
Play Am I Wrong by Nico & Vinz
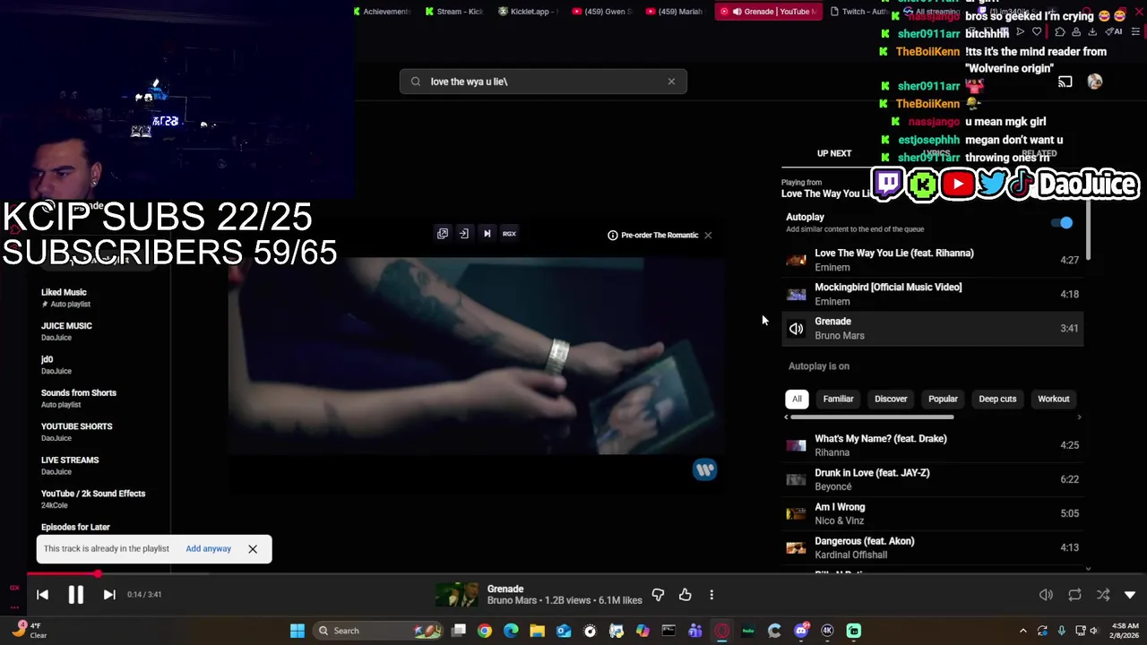[932, 513]
